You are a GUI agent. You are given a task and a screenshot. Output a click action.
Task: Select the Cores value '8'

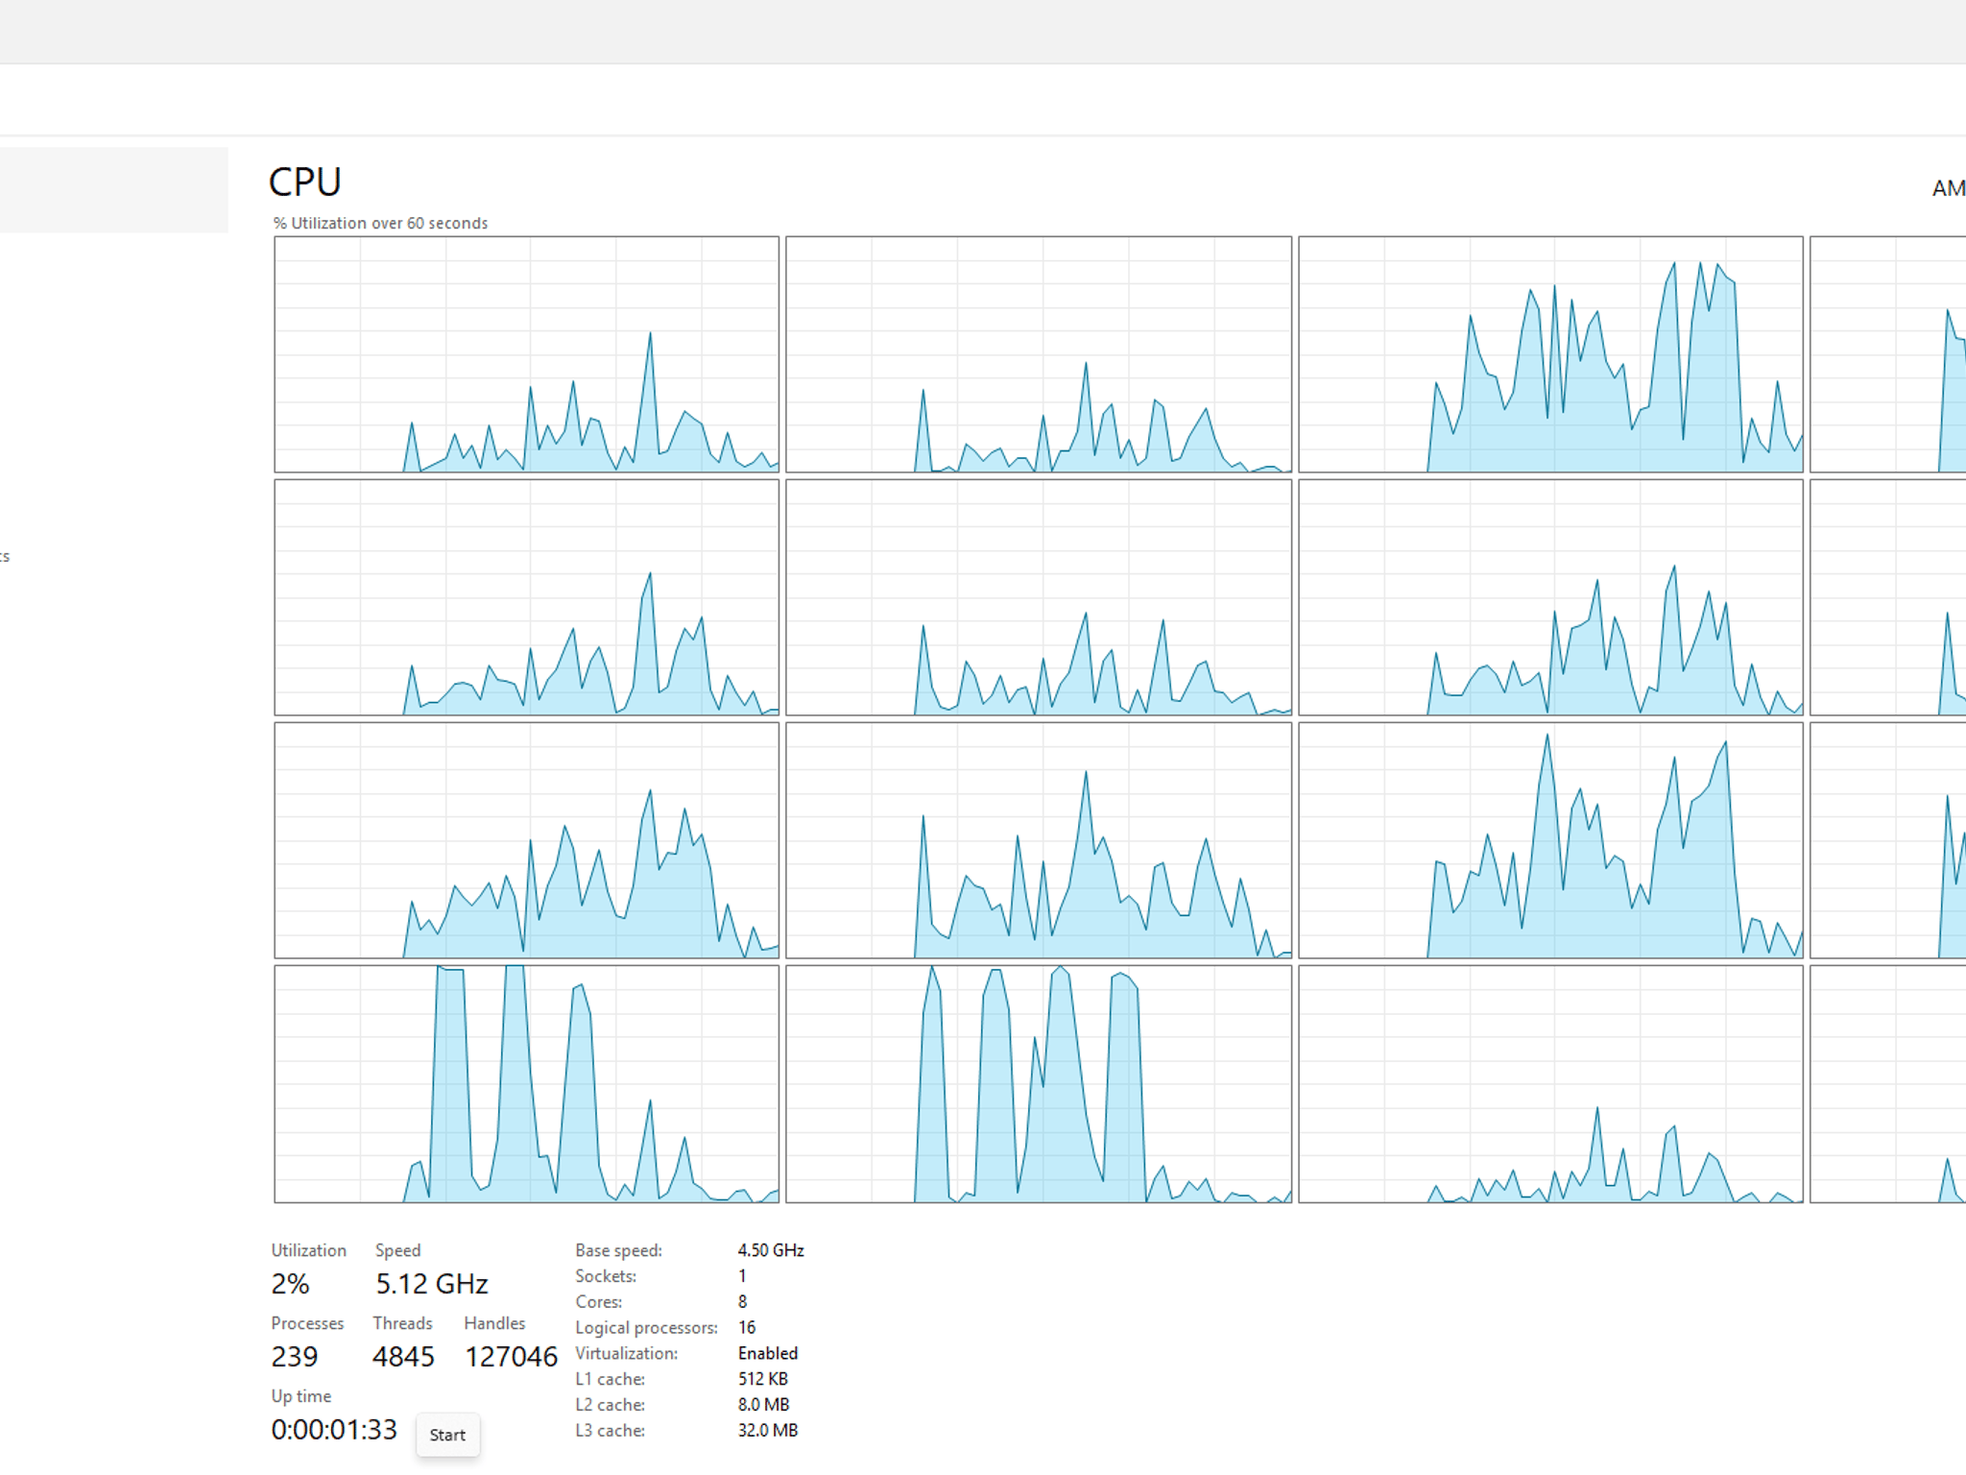coord(742,1302)
